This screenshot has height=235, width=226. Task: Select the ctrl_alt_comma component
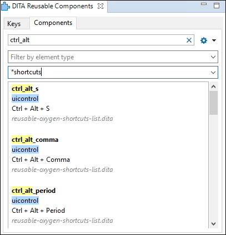tap(35, 140)
